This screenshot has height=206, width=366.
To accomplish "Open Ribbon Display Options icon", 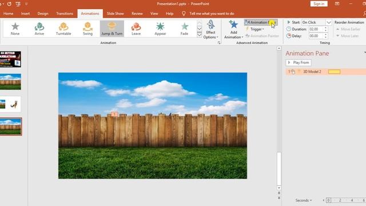I will click(337, 4).
